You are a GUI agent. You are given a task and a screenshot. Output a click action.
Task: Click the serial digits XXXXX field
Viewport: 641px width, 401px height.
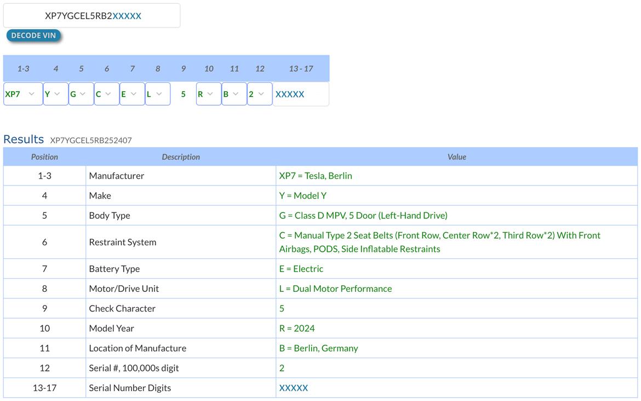point(301,94)
